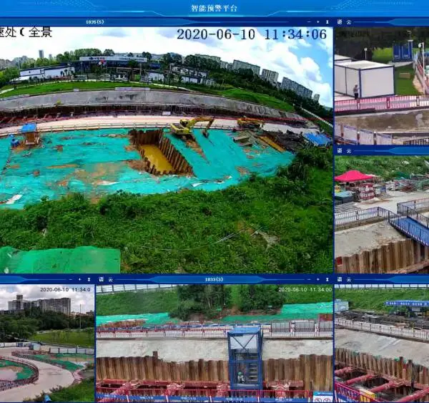Click the timestamp on the bottom-left road camera
The height and width of the screenshot is (403, 429).
click(65, 289)
